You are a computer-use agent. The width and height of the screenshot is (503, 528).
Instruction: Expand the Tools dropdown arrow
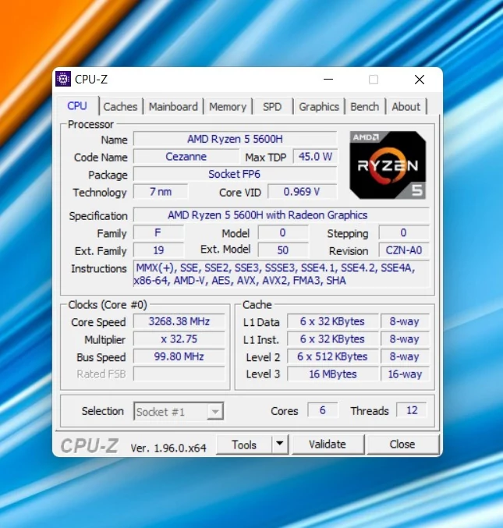pos(280,445)
